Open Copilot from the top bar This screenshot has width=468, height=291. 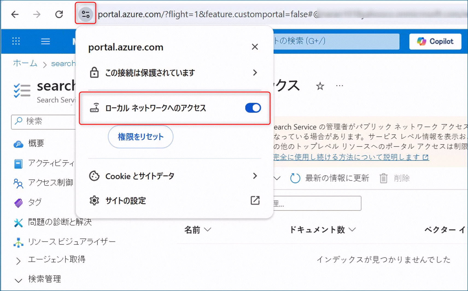(x=435, y=41)
